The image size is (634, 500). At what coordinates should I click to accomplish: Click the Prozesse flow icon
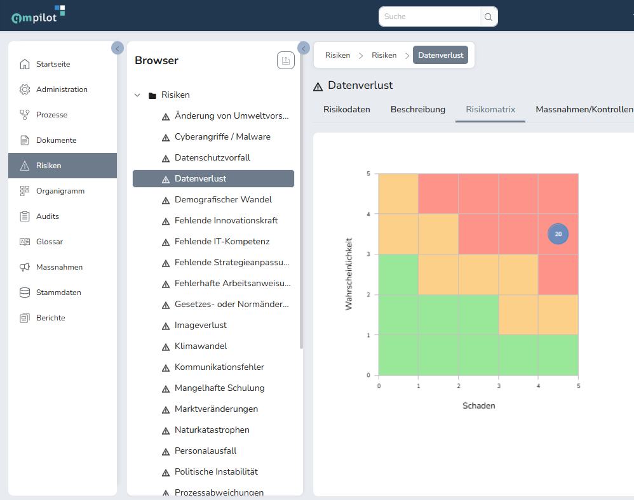[x=25, y=115]
